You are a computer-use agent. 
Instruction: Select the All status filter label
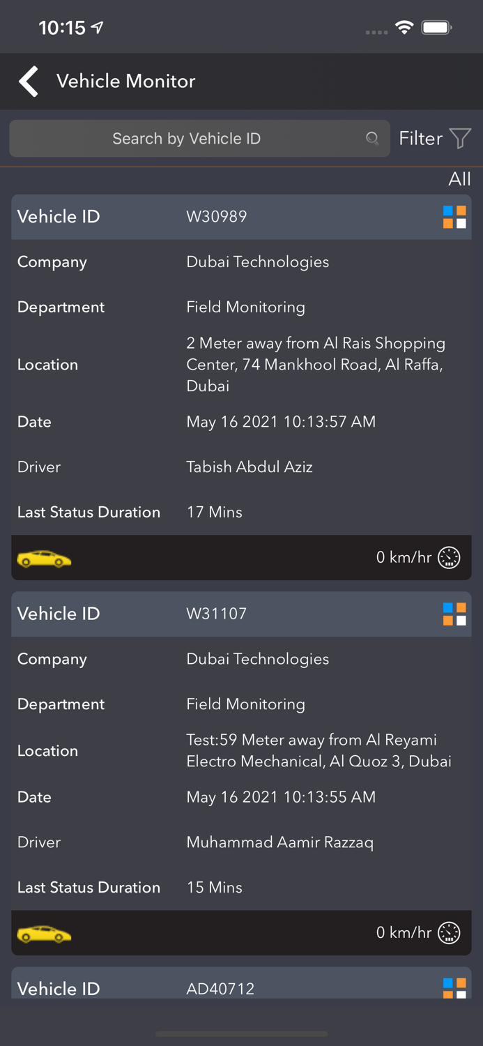pyautogui.click(x=459, y=179)
